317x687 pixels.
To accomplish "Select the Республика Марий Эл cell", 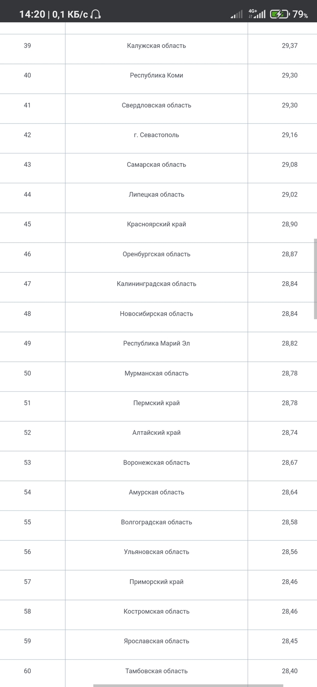I will [x=156, y=343].
